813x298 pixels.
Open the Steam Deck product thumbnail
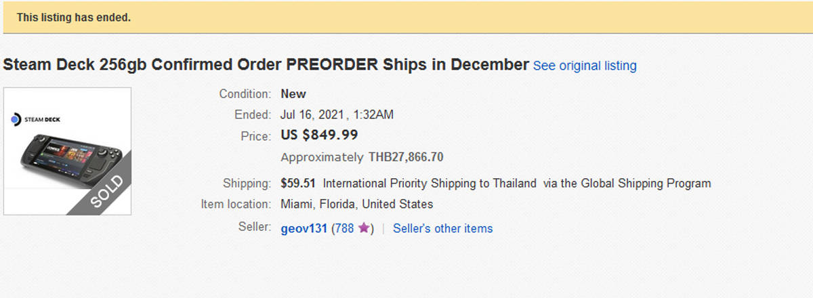(67, 150)
